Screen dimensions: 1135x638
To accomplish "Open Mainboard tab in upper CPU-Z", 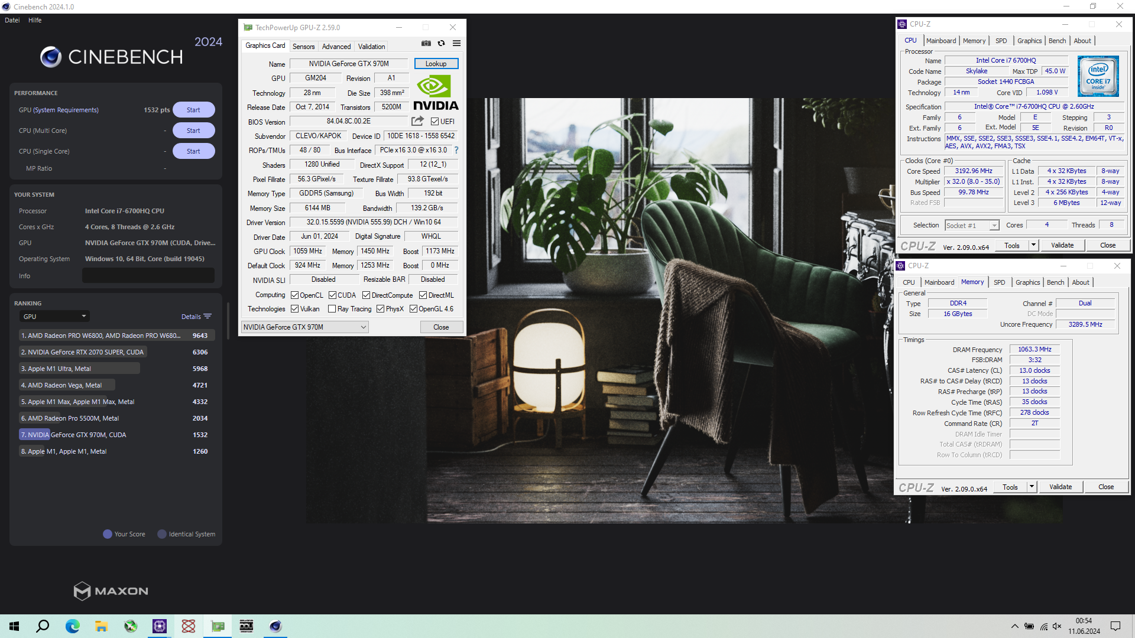I will (x=941, y=41).
